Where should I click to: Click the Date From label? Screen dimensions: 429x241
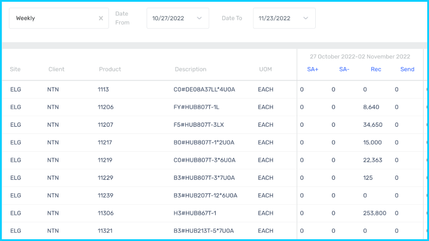(x=122, y=18)
